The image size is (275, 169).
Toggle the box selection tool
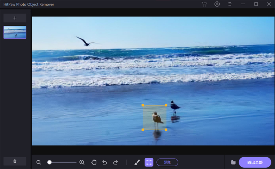tap(149, 162)
